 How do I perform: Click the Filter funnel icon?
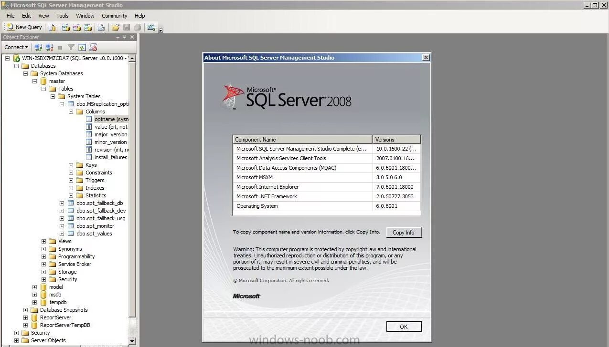click(x=71, y=47)
